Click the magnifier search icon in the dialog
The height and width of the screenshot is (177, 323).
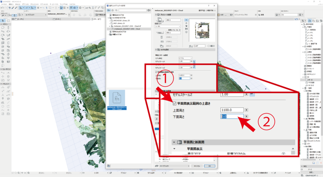coord(116,10)
